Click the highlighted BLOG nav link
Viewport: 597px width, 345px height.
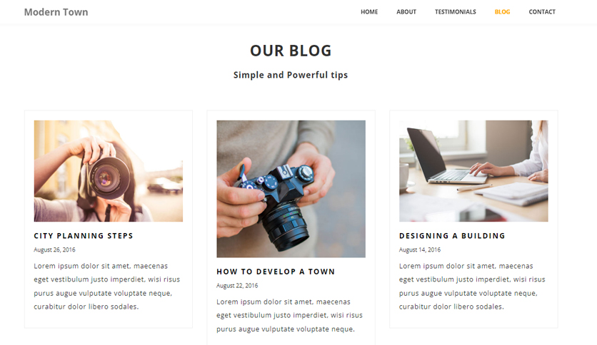click(x=502, y=12)
